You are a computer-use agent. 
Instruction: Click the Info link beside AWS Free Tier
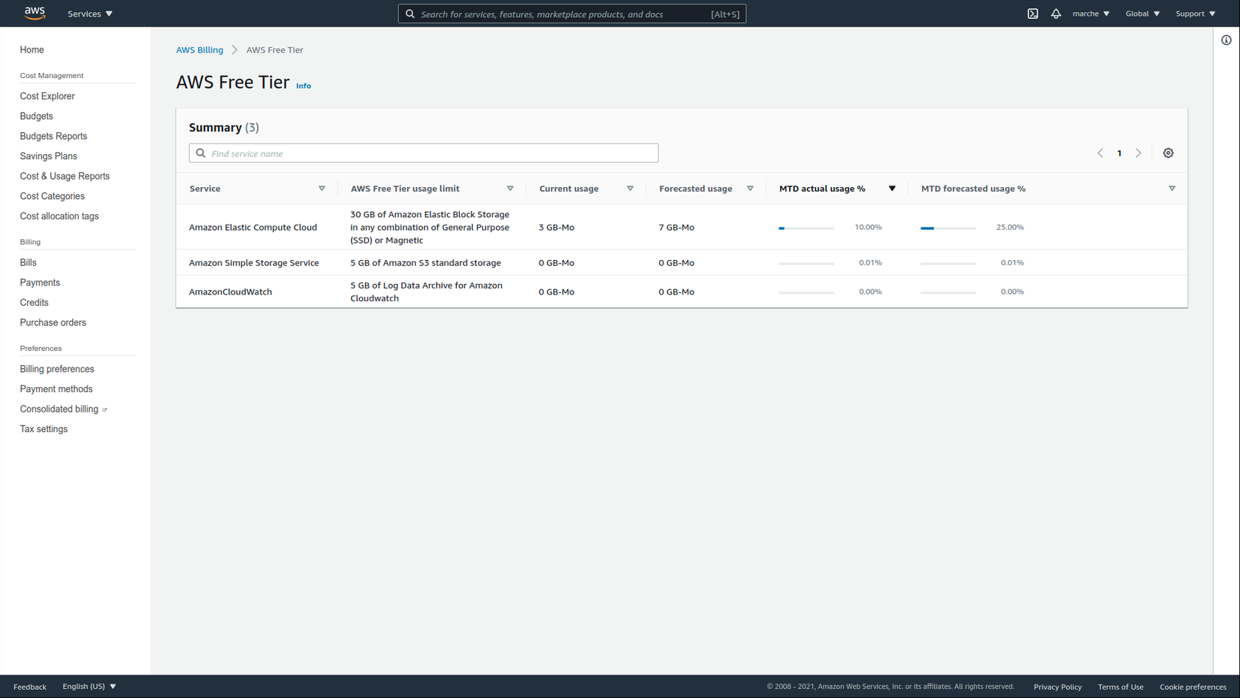tap(304, 86)
